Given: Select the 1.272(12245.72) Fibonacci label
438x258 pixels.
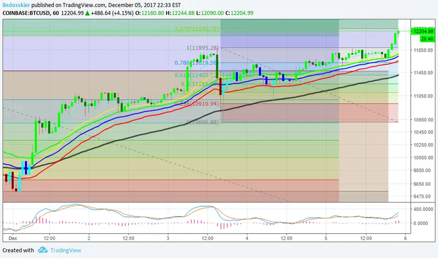Looking at the screenshot, I should click(197, 29).
